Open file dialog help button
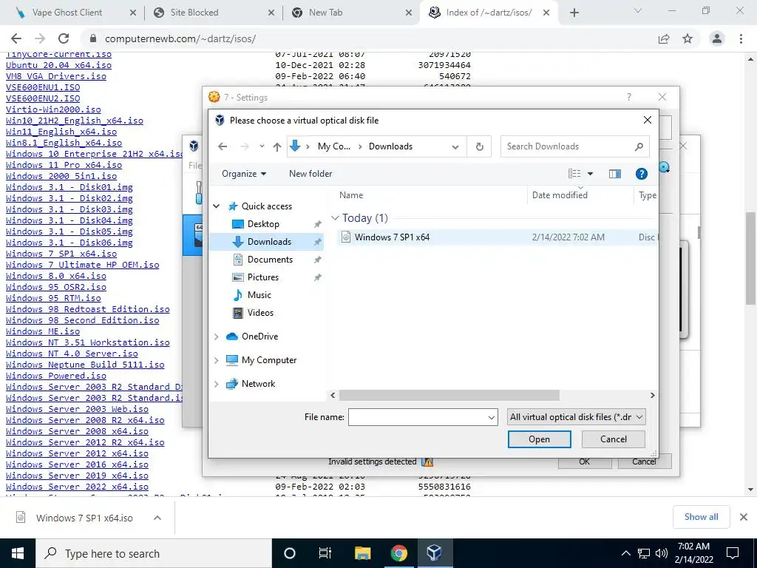Screen dimensions: 757x568 (x=641, y=174)
